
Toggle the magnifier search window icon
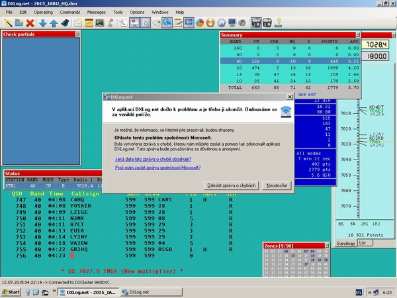point(146,23)
